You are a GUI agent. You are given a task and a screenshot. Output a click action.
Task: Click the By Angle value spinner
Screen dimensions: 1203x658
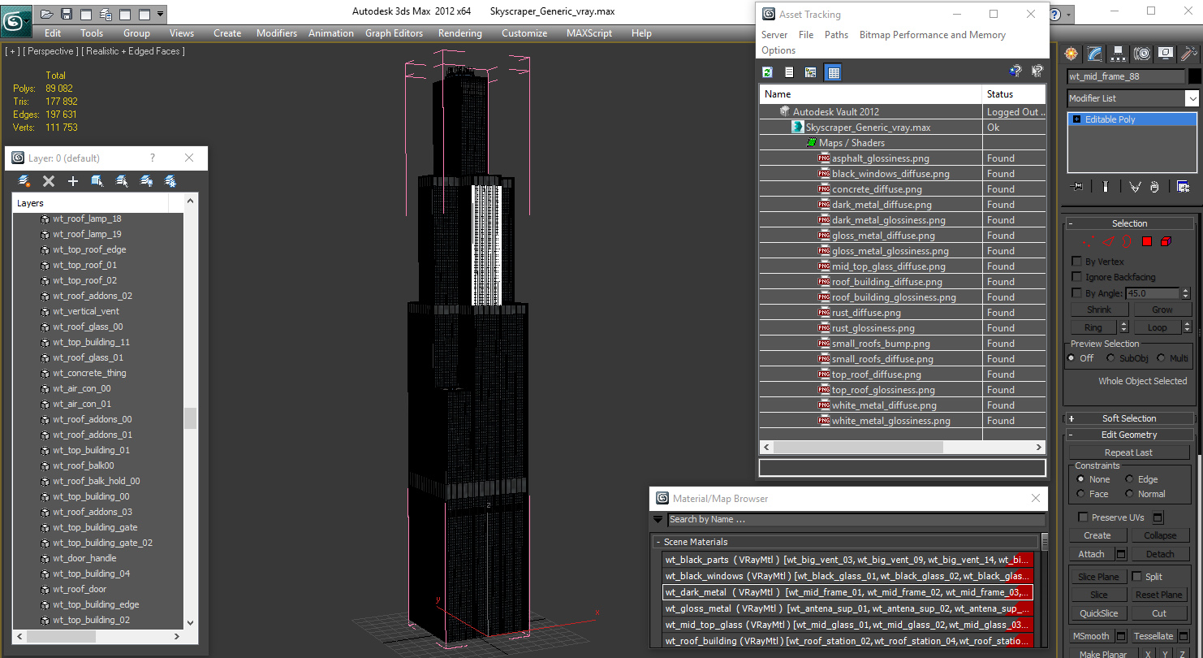pos(1186,293)
